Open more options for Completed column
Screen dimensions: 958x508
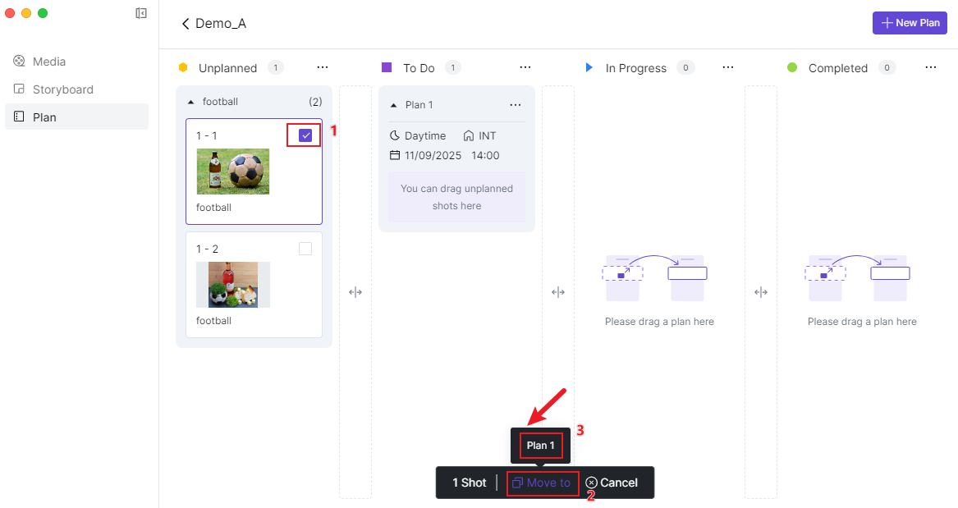930,67
